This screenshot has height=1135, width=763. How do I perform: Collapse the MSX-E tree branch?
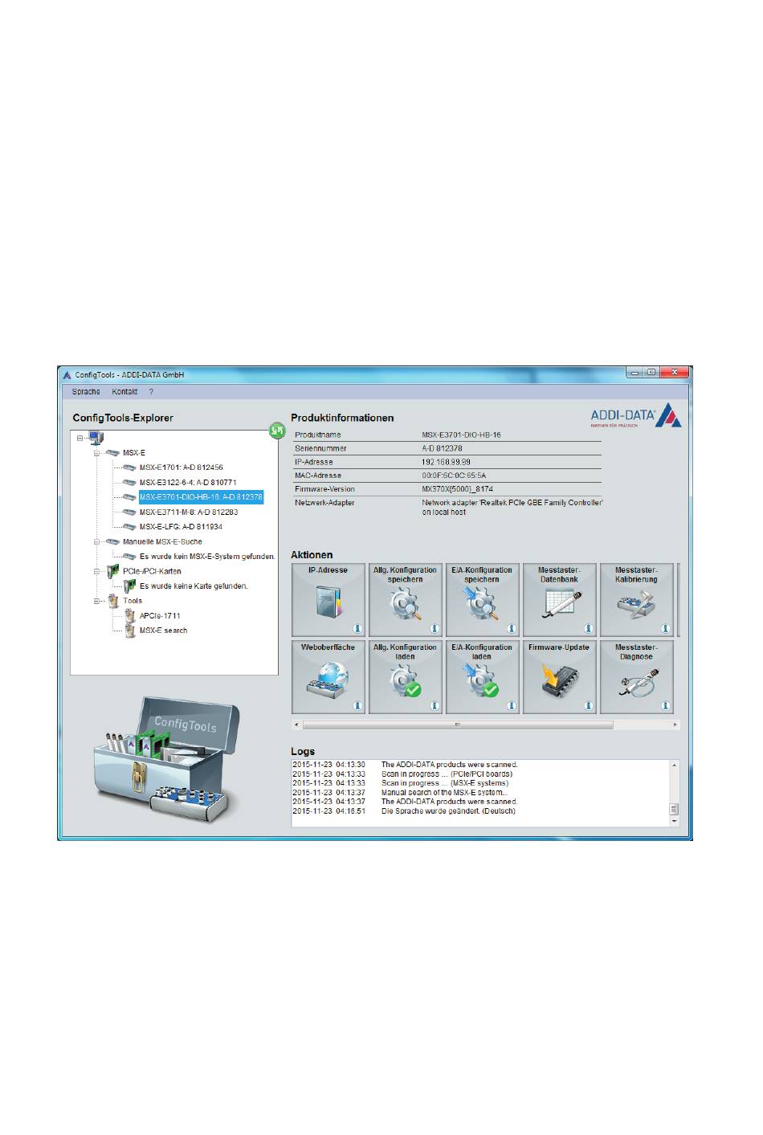coord(96,453)
